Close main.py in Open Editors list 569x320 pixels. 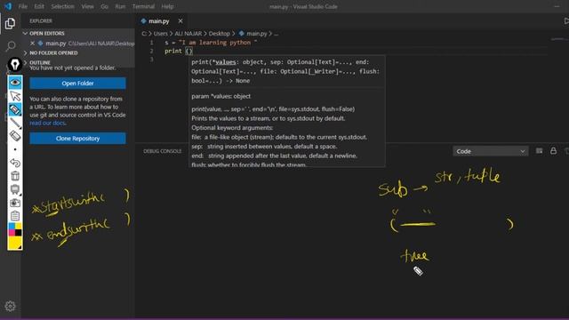click(32, 44)
